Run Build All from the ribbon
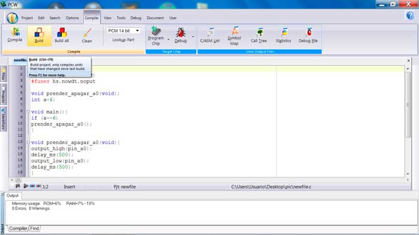The image size is (419, 235). pos(62,35)
